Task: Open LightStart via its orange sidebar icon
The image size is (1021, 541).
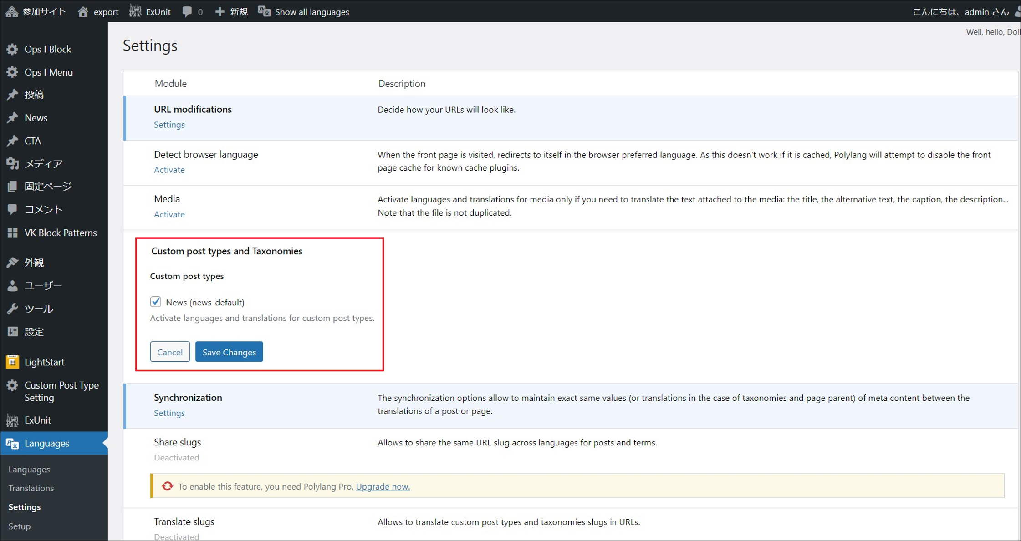Action: (12, 362)
